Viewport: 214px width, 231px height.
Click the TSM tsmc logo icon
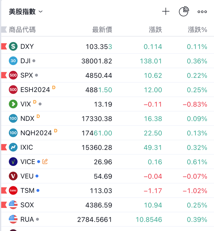coord(13,190)
